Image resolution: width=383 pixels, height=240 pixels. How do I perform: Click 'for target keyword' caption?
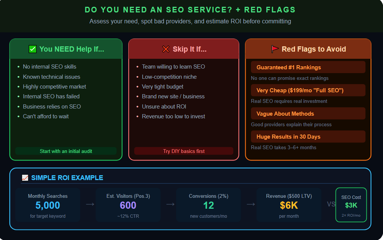tap(48, 216)
